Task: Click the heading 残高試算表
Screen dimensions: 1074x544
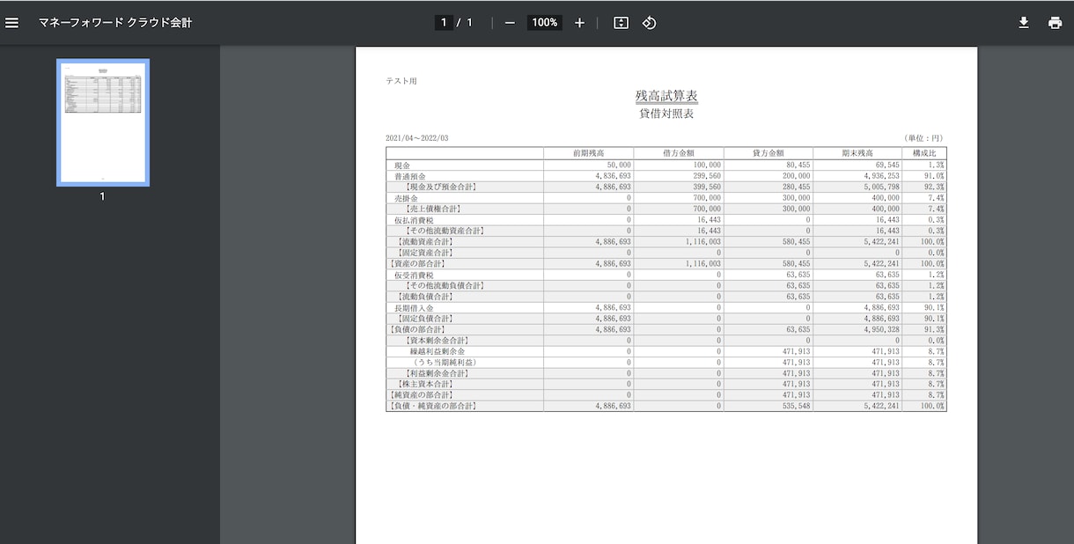Action: 666,96
